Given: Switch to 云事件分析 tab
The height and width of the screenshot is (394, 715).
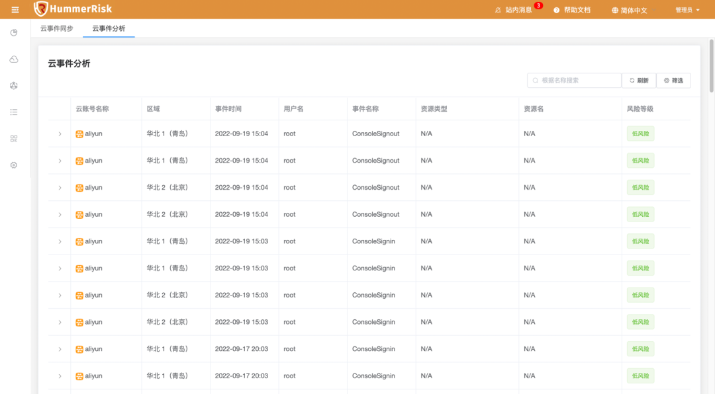Looking at the screenshot, I should coord(109,28).
